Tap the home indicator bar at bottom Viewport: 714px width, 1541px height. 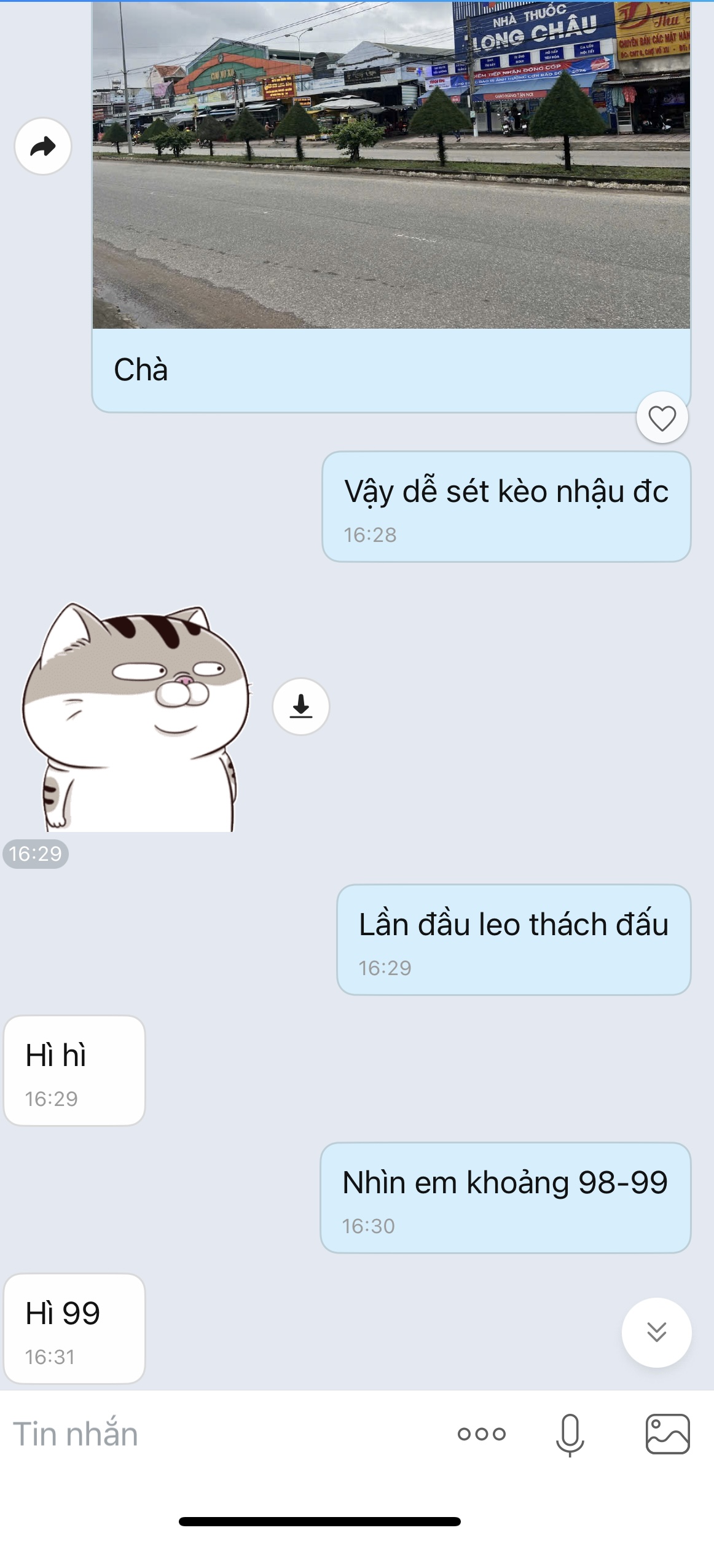pos(320,1521)
